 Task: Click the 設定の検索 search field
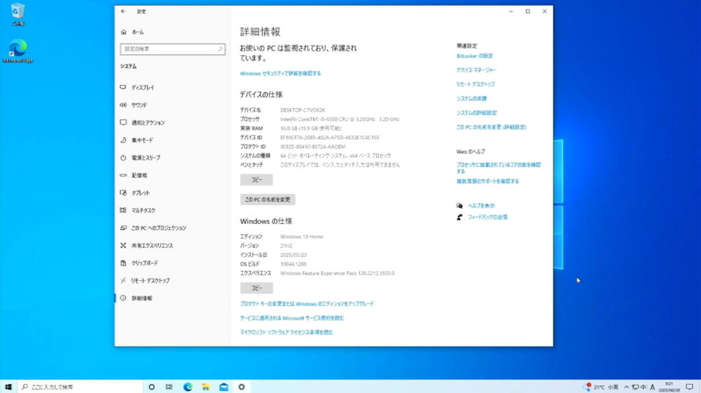click(173, 49)
